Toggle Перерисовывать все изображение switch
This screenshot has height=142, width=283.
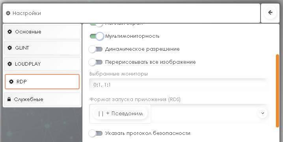[x=96, y=62]
